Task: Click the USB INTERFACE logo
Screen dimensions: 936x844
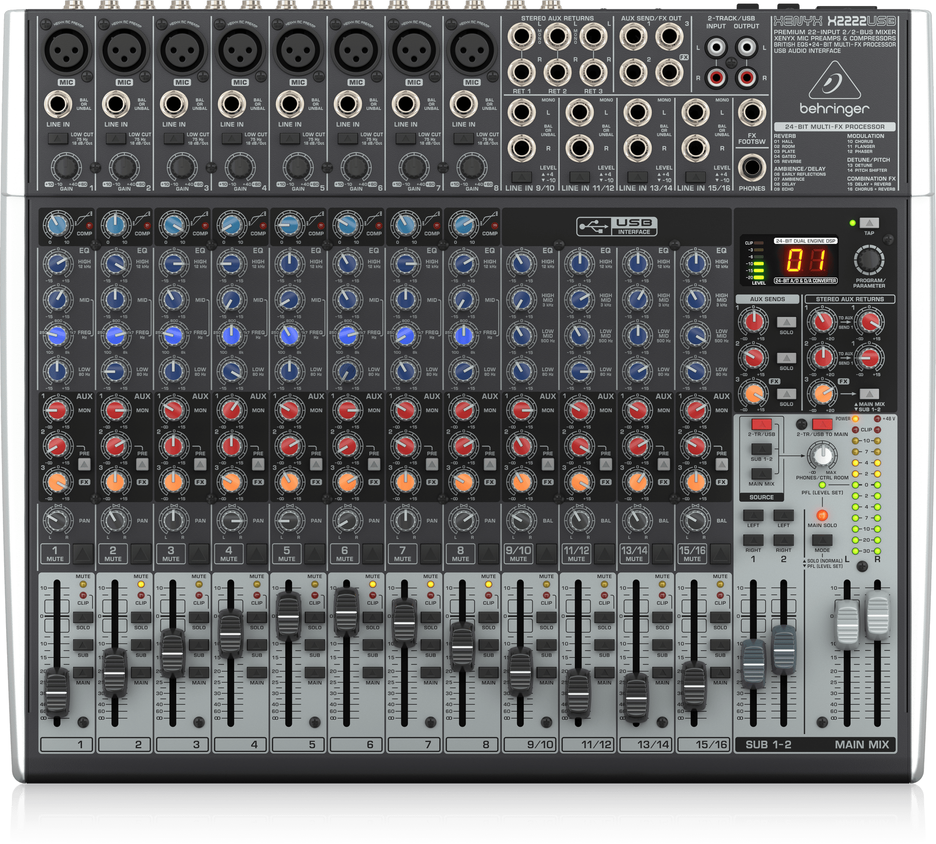Action: pyautogui.click(x=617, y=226)
